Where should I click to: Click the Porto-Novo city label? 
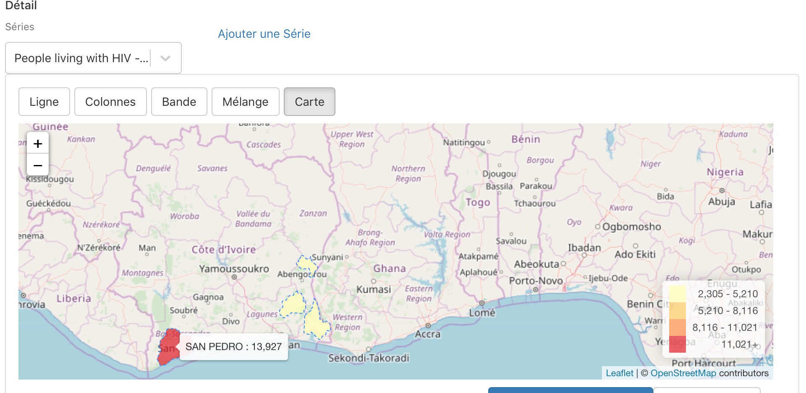(x=536, y=280)
